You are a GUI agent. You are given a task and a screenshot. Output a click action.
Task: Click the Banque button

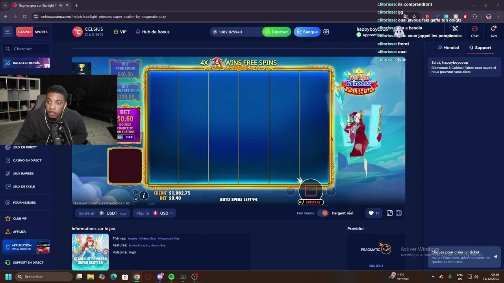(x=307, y=32)
